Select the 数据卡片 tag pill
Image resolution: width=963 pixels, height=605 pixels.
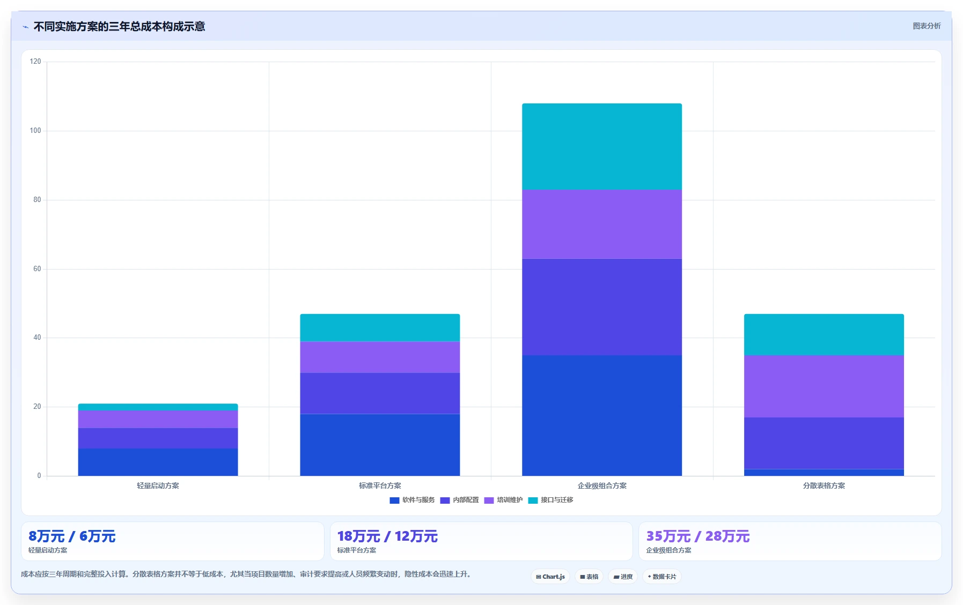(662, 577)
